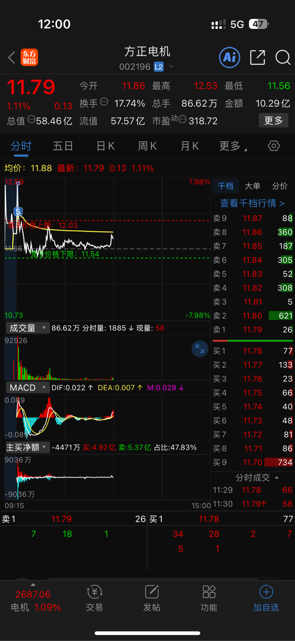Tap 金额 10.29亿 value
Image resolution: width=295 pixels, height=641 pixels.
[x=273, y=103]
